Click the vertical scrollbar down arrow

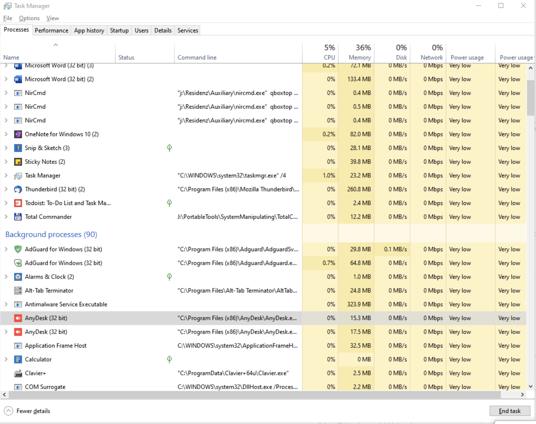(x=531, y=386)
